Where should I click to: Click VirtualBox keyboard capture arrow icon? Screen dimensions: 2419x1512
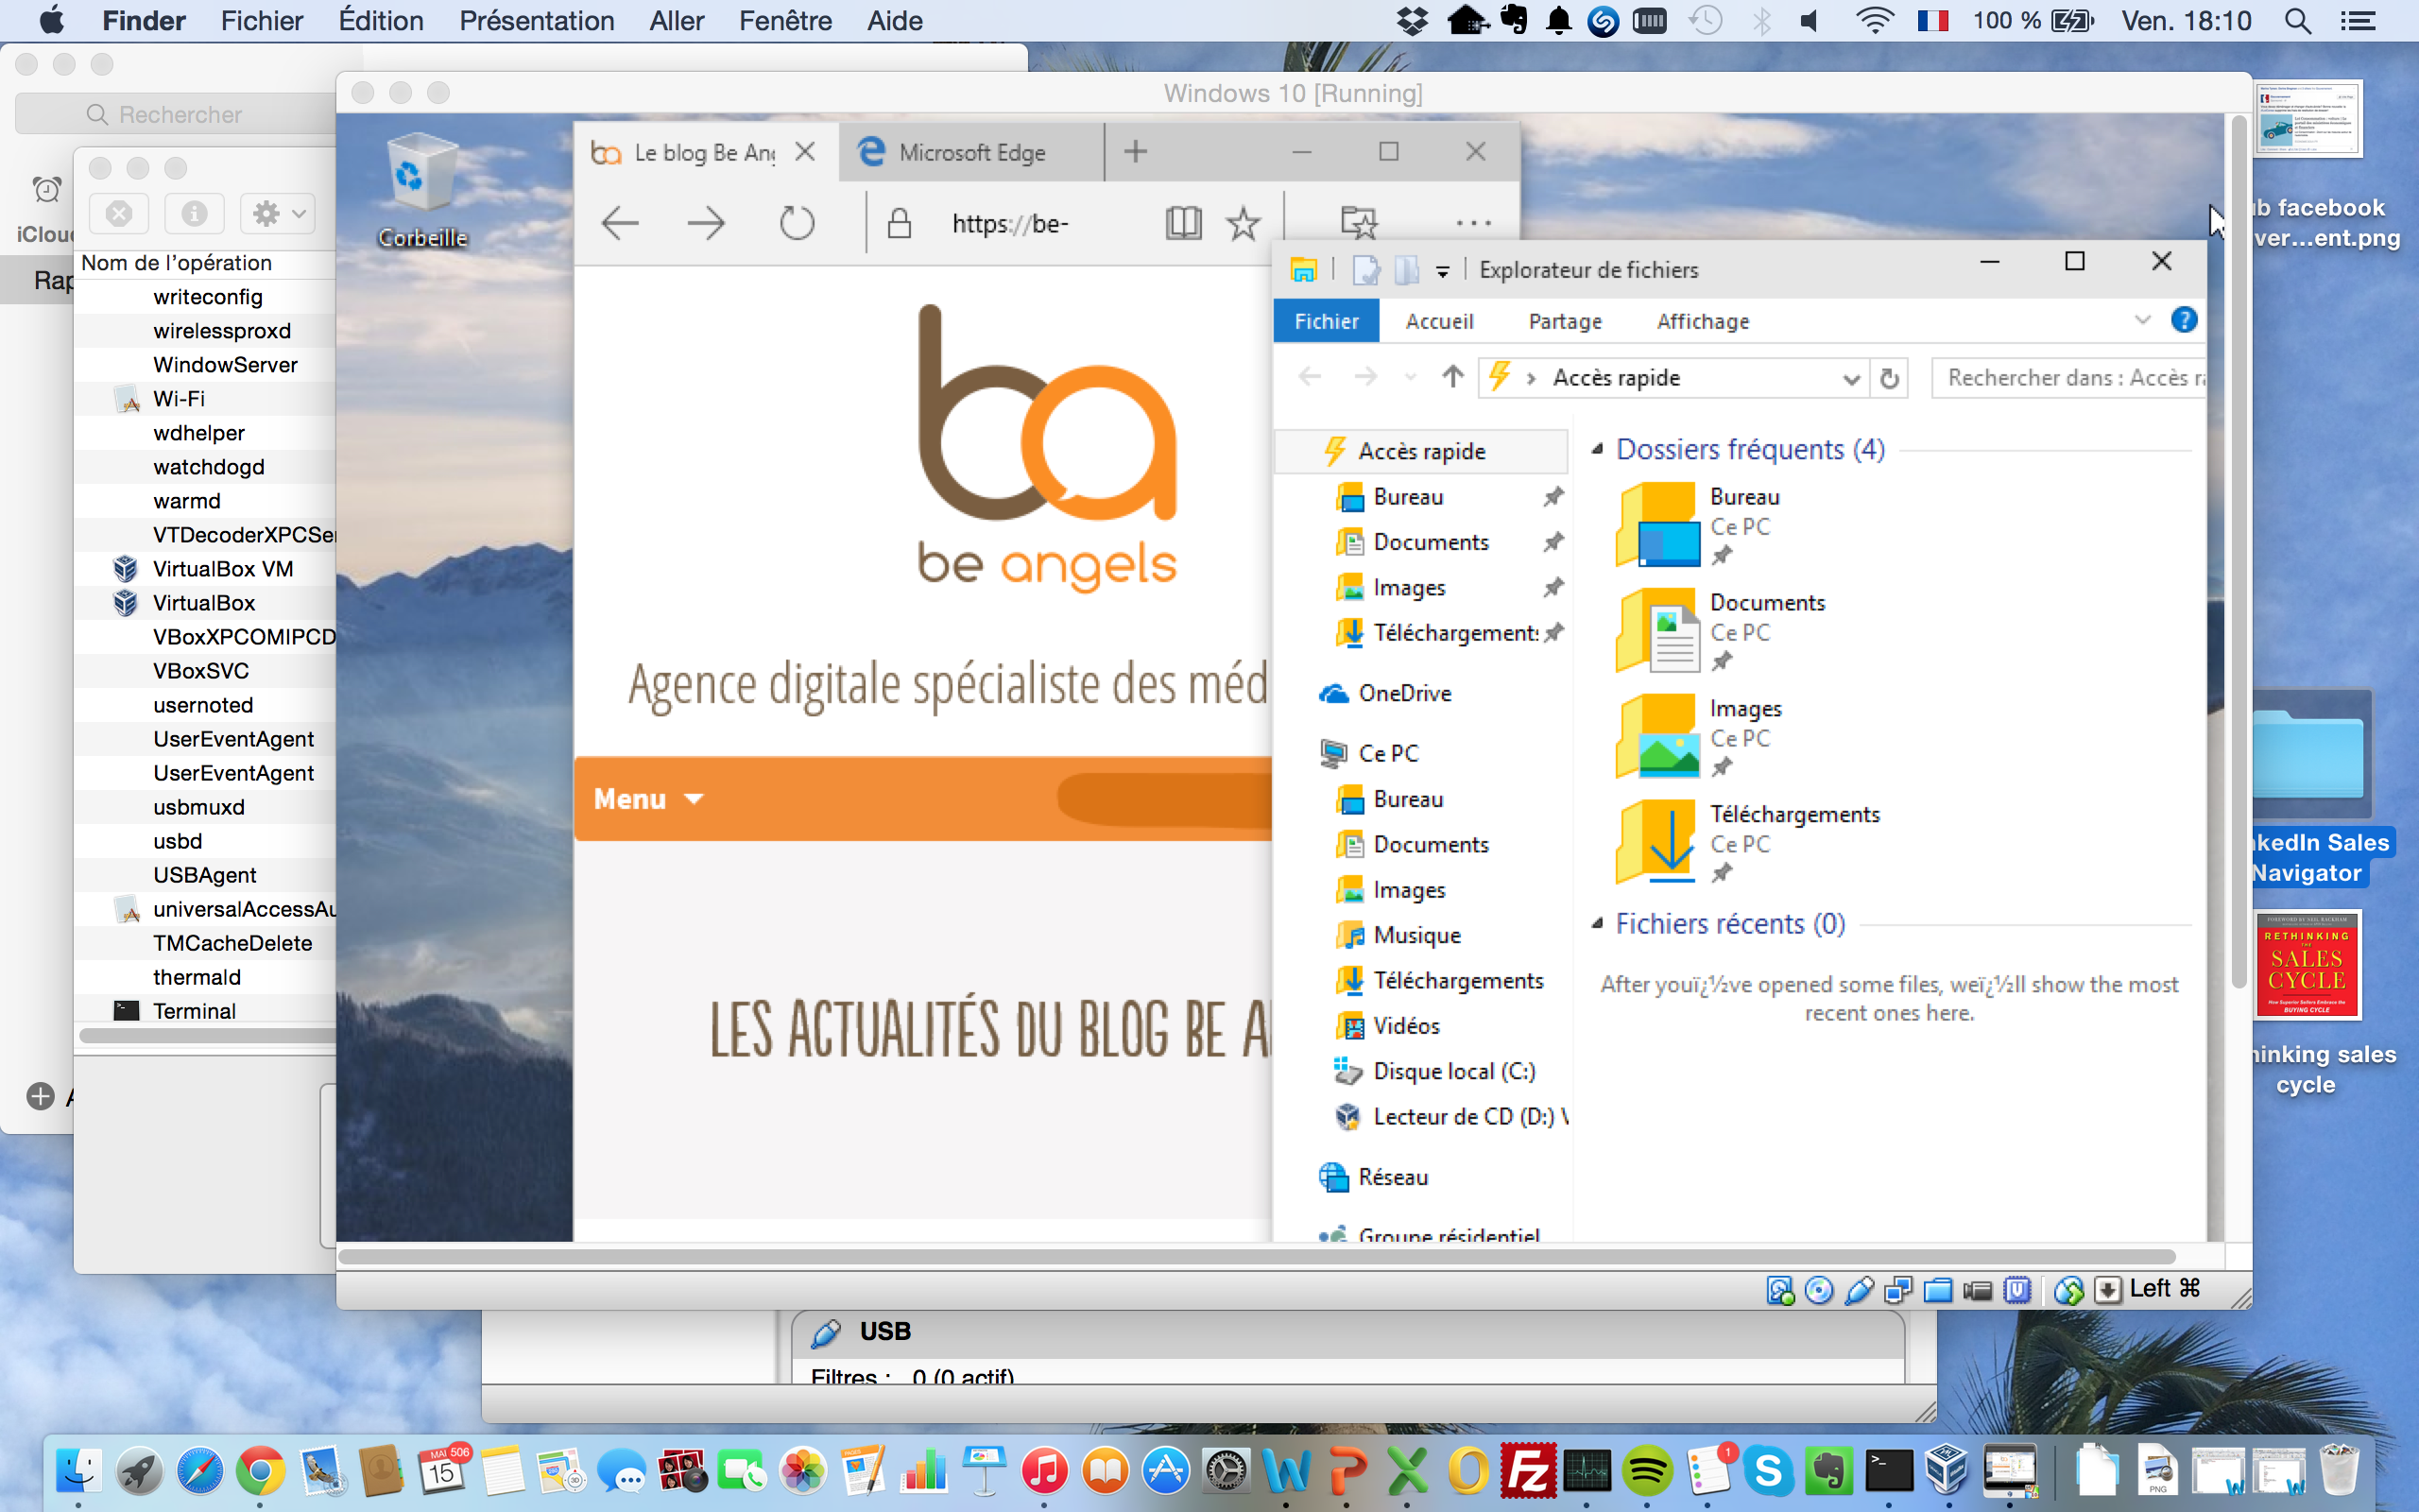2106,1290
